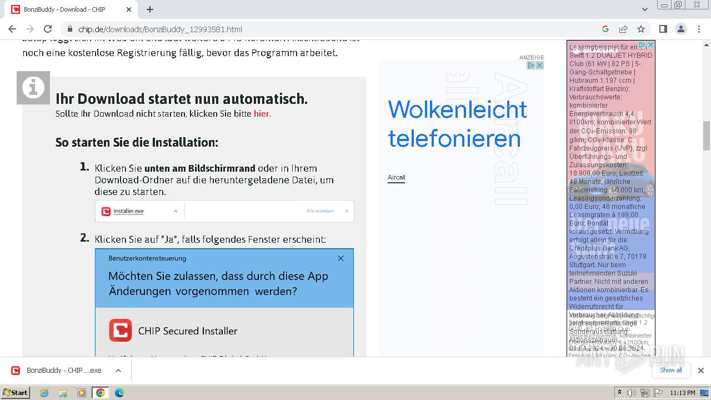This screenshot has width=711, height=400.
Task: Open network tray icon
Action: pos(645,393)
